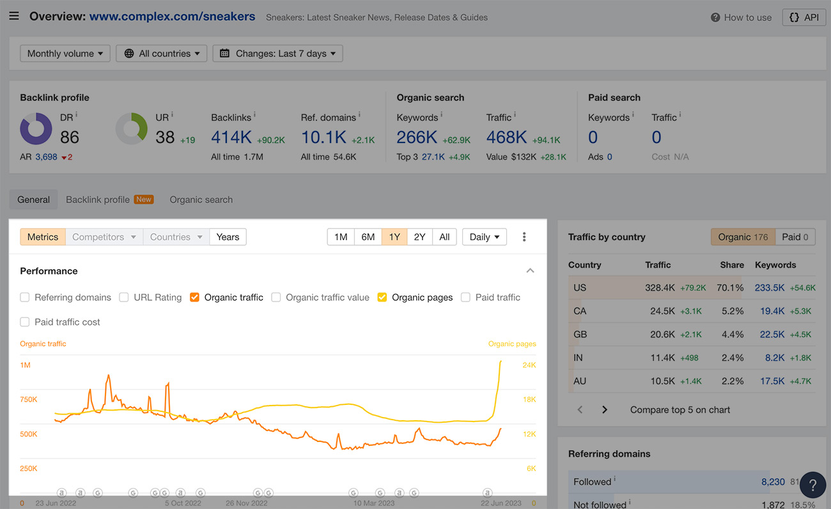This screenshot has width=831, height=509.
Task: Click Compare top 5 on chart
Action: [x=680, y=410]
